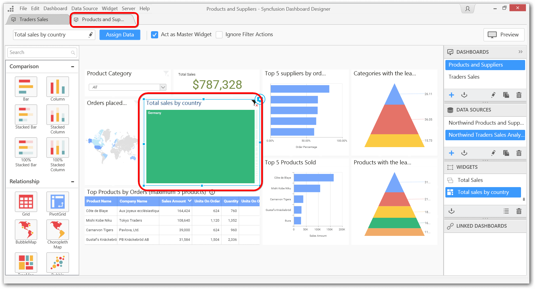This screenshot has height=289, width=535.
Task: Uncheck Act as Master Widget checkbox
Action: (x=155, y=35)
